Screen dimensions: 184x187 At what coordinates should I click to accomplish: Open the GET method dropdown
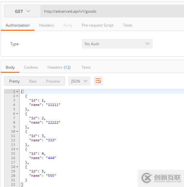click(x=22, y=11)
